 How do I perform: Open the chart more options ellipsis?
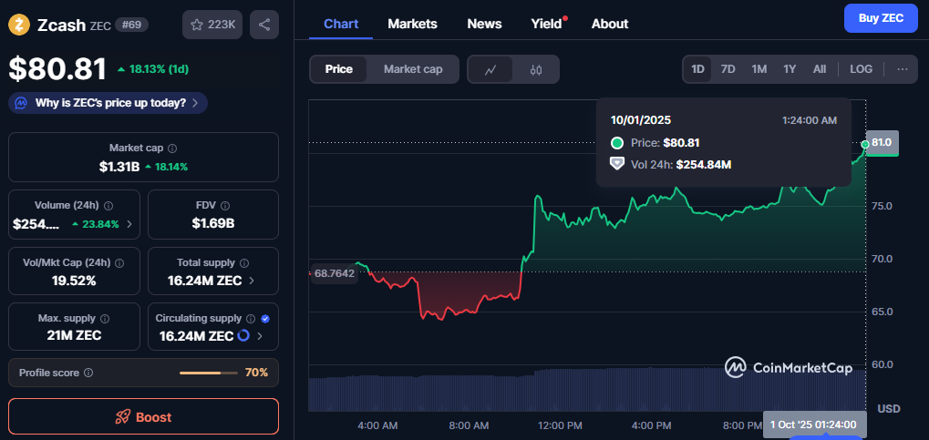902,69
